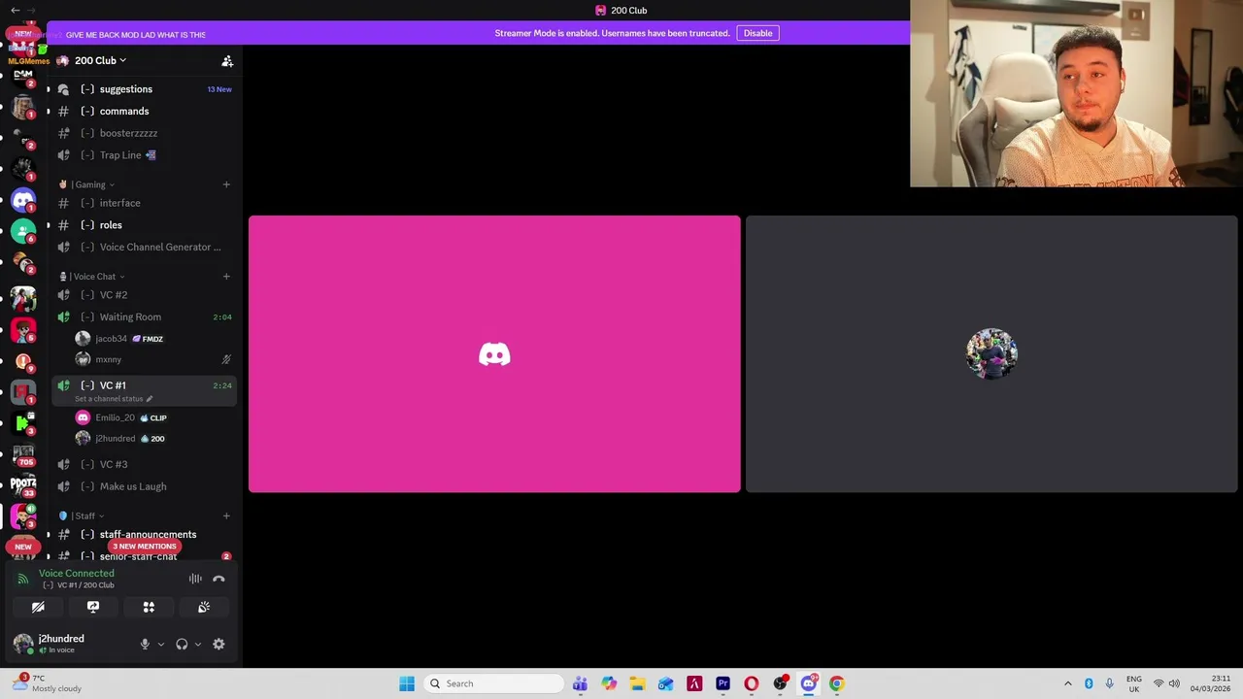Join Make us Laugh voice channel
Screen dimensions: 1243x699
click(144, 486)
